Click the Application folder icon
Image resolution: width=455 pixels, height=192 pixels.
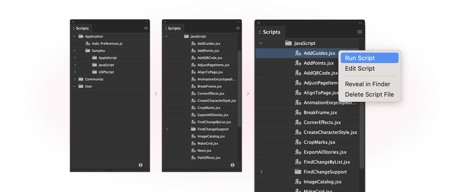(x=81, y=36)
